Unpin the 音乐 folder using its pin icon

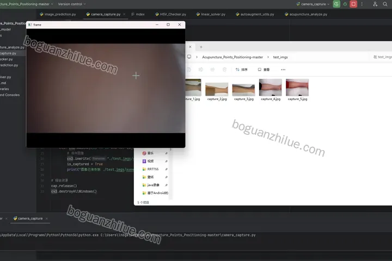(x=166, y=153)
